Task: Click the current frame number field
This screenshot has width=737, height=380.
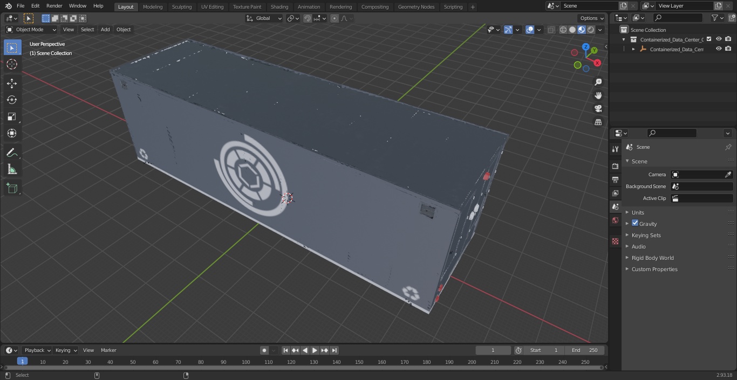Action: click(493, 350)
